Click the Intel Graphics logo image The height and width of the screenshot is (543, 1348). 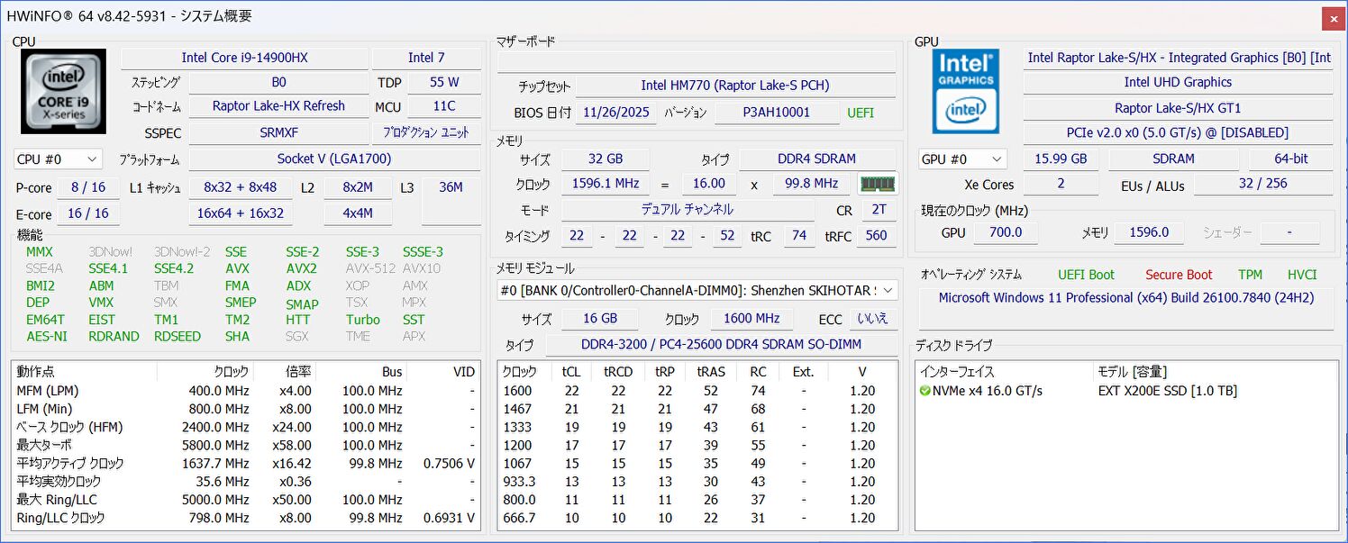coord(965,91)
